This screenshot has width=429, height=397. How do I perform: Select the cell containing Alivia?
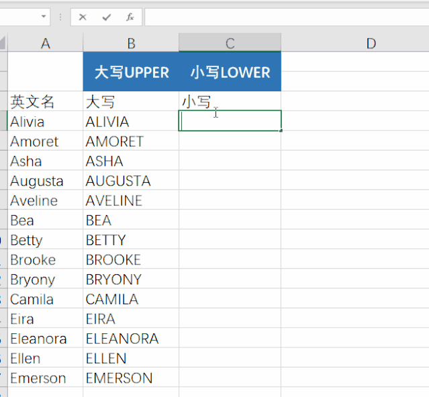[x=46, y=121]
